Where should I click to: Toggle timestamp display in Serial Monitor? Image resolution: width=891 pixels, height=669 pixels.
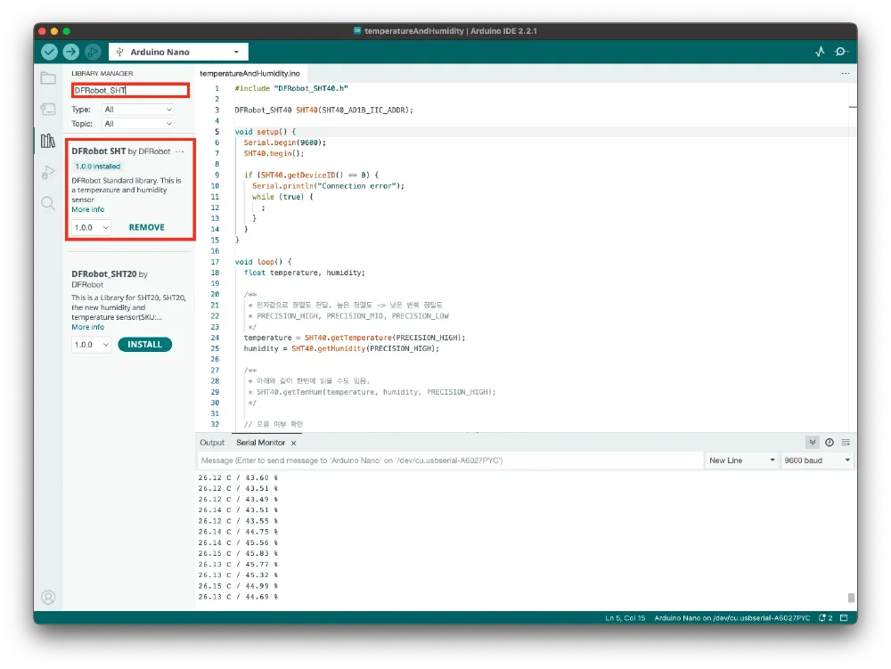[x=830, y=442]
